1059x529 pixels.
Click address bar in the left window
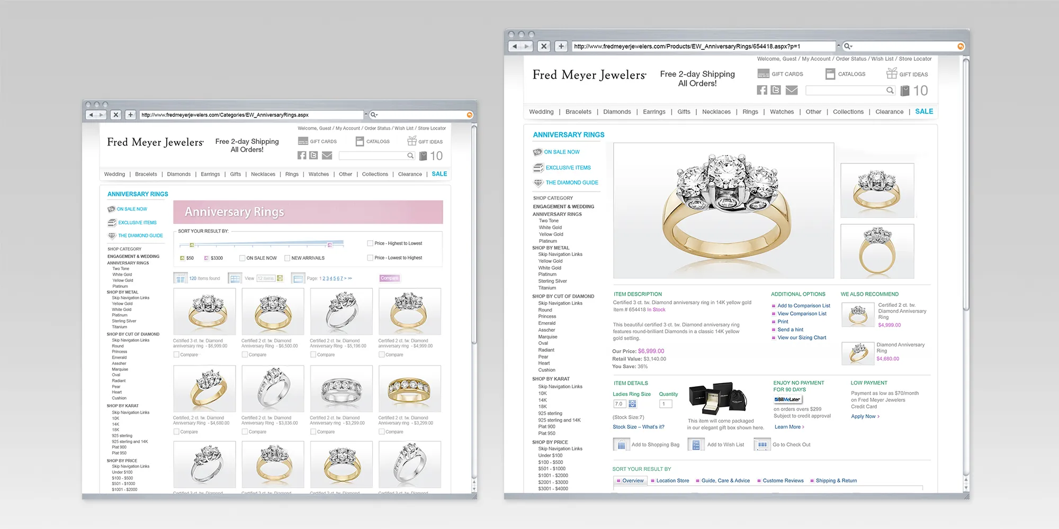click(252, 115)
